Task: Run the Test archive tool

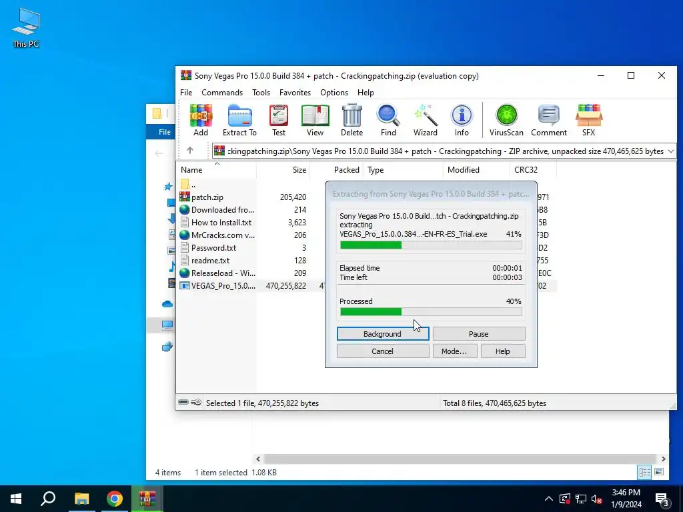Action: coord(279,121)
